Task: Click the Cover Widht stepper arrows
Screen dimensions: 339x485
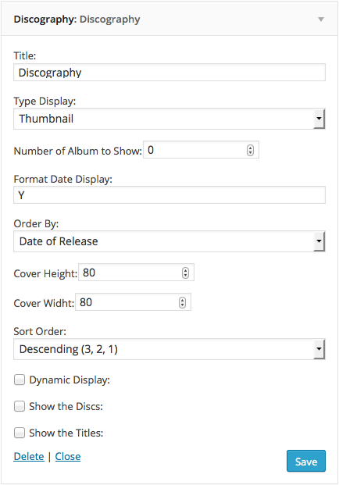Action: 182,302
